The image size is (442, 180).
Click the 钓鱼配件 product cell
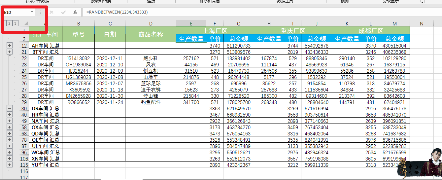151,102
